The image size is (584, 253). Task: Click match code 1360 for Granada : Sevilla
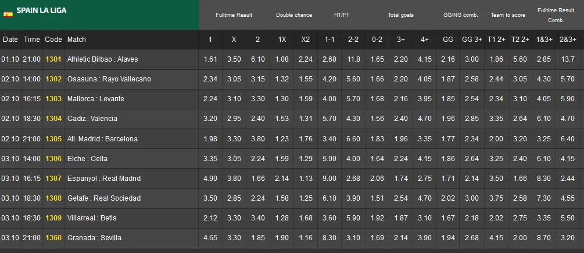[53, 238]
